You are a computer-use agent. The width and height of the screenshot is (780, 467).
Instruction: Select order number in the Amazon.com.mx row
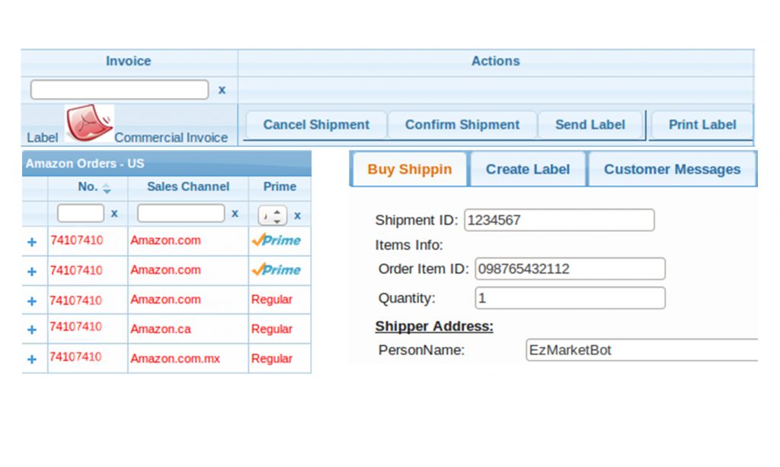75,357
